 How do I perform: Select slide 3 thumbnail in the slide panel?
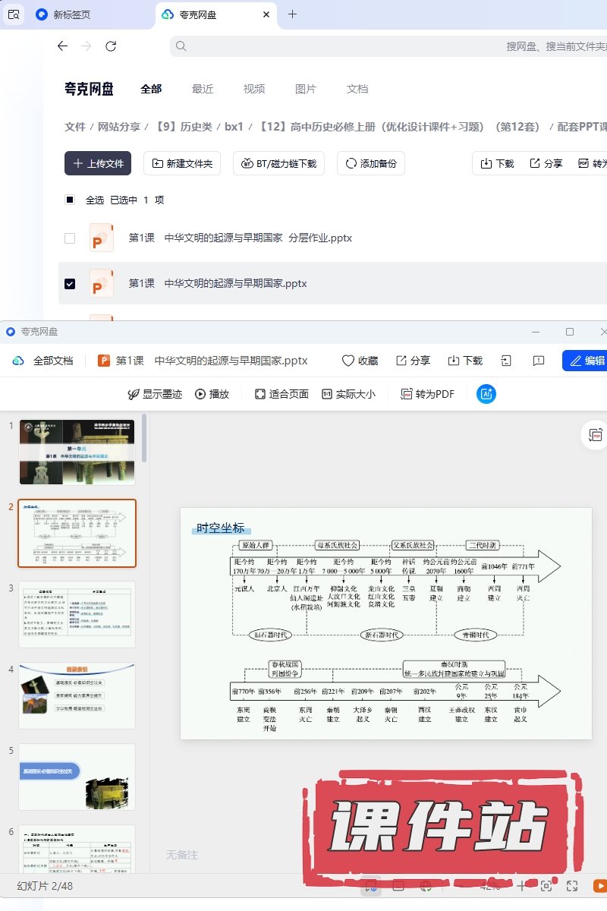point(77,614)
